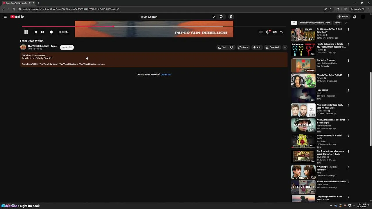Switch to theater mode

(x=275, y=32)
